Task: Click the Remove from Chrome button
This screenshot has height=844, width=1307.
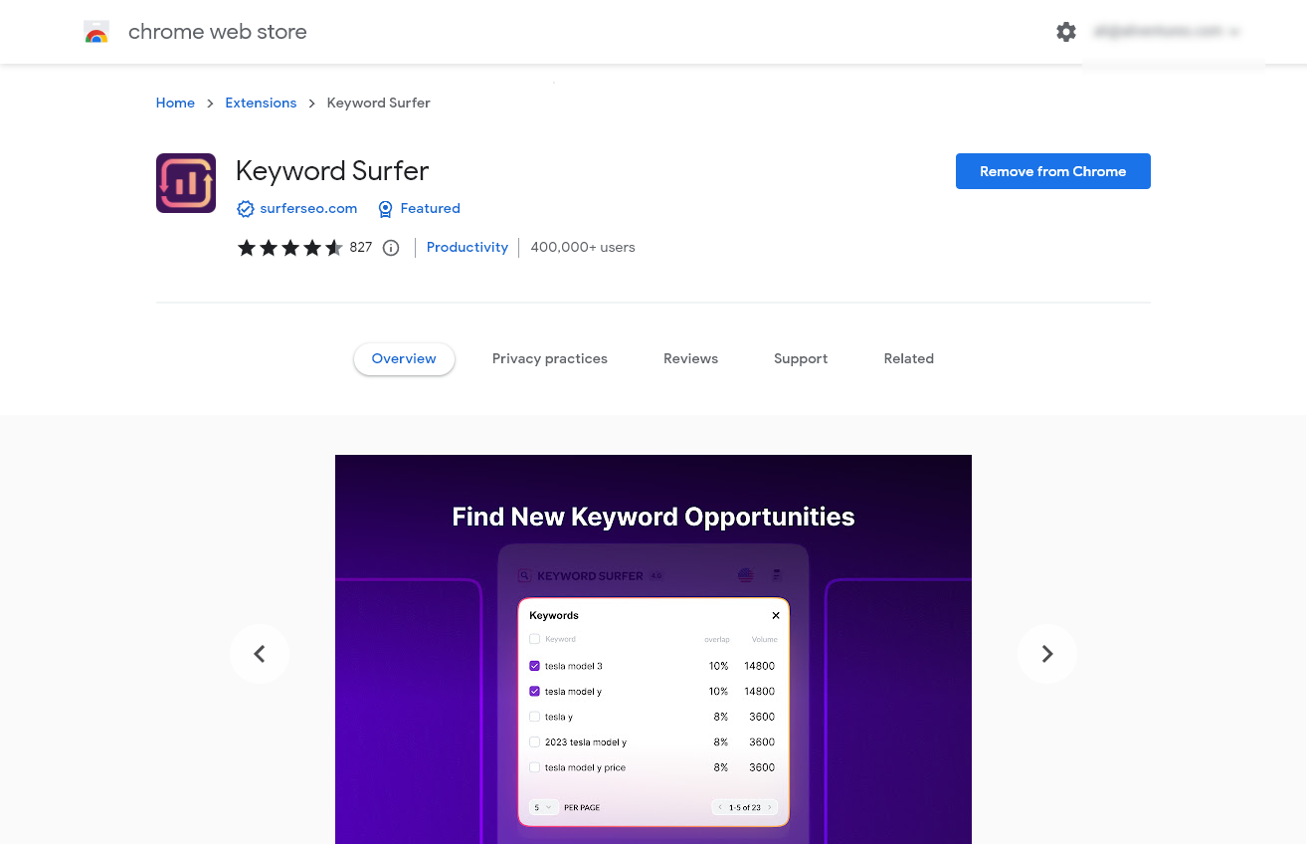Action: [1052, 171]
